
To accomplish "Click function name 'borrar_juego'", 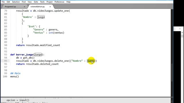I will tap(24, 55).
